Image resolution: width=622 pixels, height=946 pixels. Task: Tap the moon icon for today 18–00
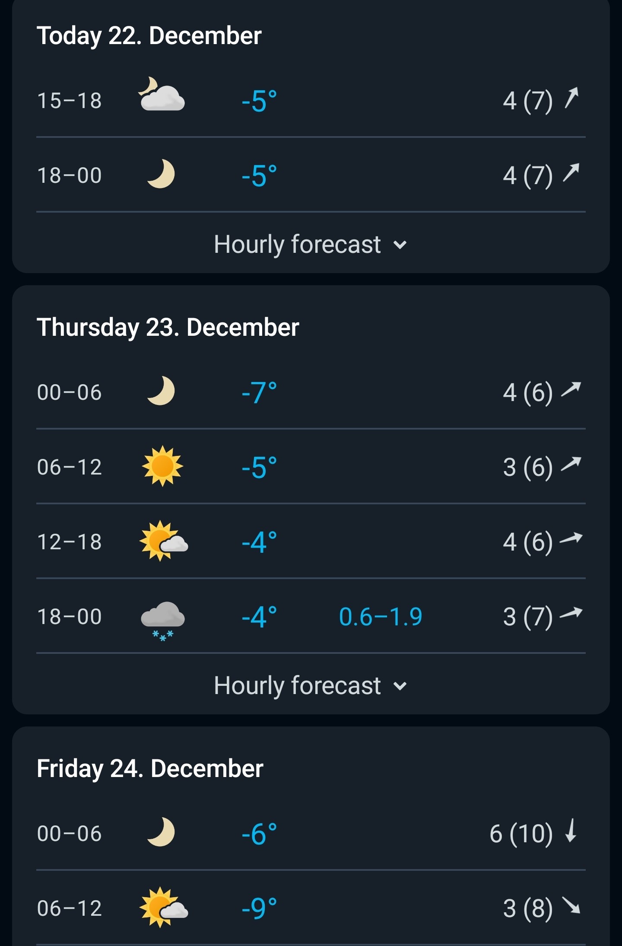pos(161,174)
